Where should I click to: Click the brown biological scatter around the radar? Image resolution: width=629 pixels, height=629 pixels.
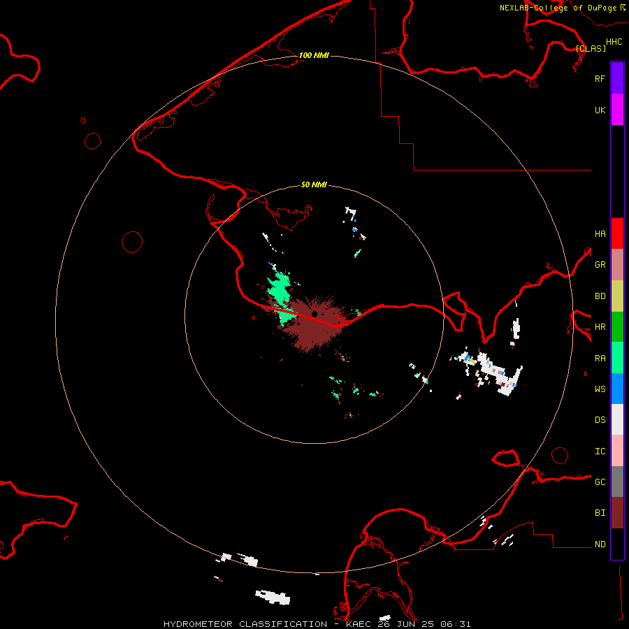coord(317,331)
